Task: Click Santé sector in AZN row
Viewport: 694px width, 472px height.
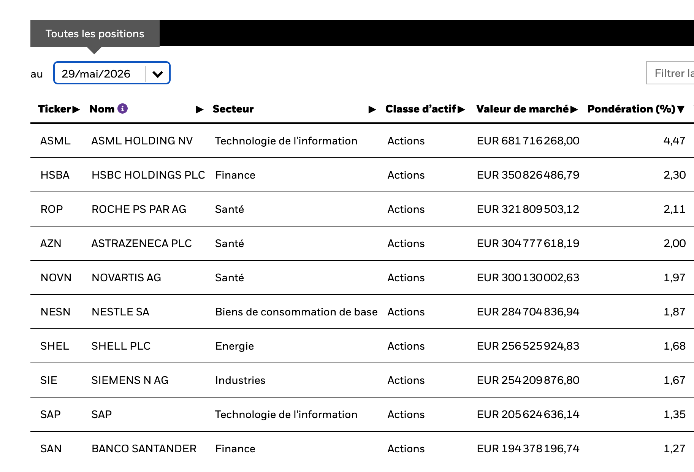Action: click(x=230, y=244)
